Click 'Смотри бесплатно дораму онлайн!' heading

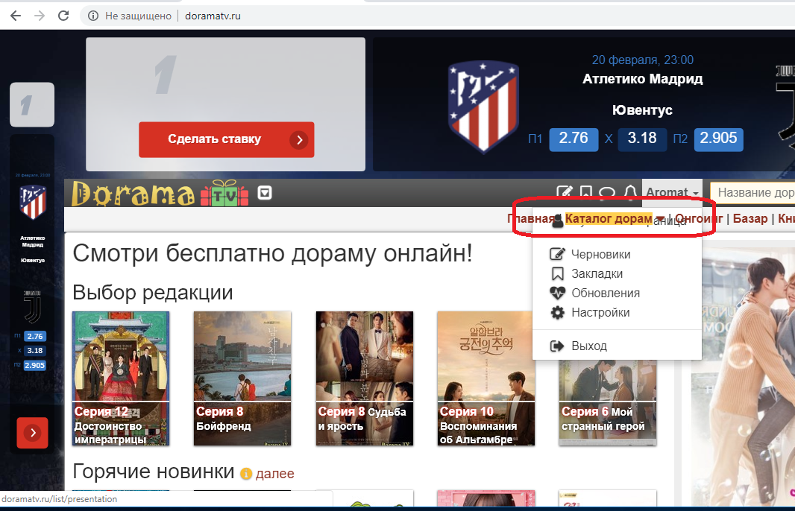coord(273,253)
